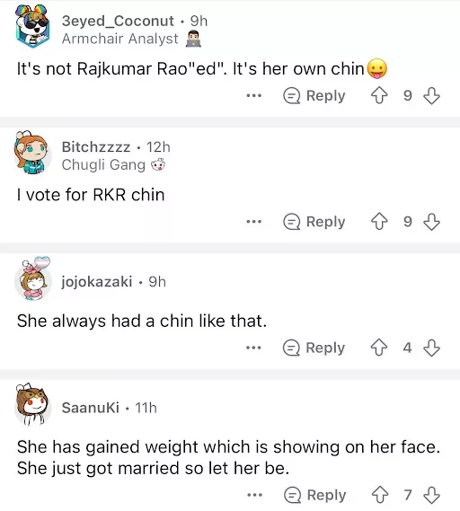Open more options for SaanuKi's comment

254,495
